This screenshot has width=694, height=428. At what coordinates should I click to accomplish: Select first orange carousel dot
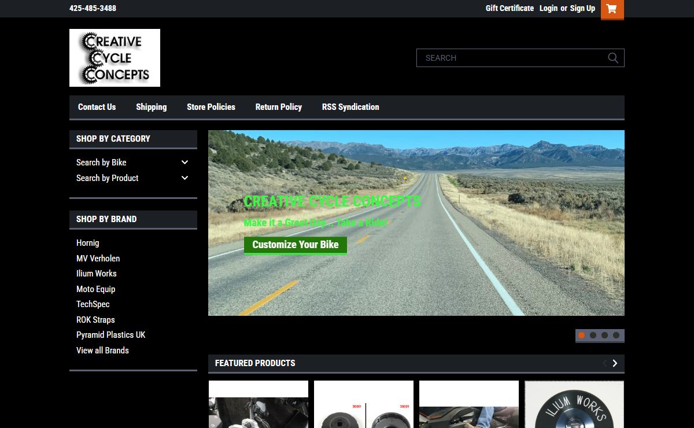(582, 335)
